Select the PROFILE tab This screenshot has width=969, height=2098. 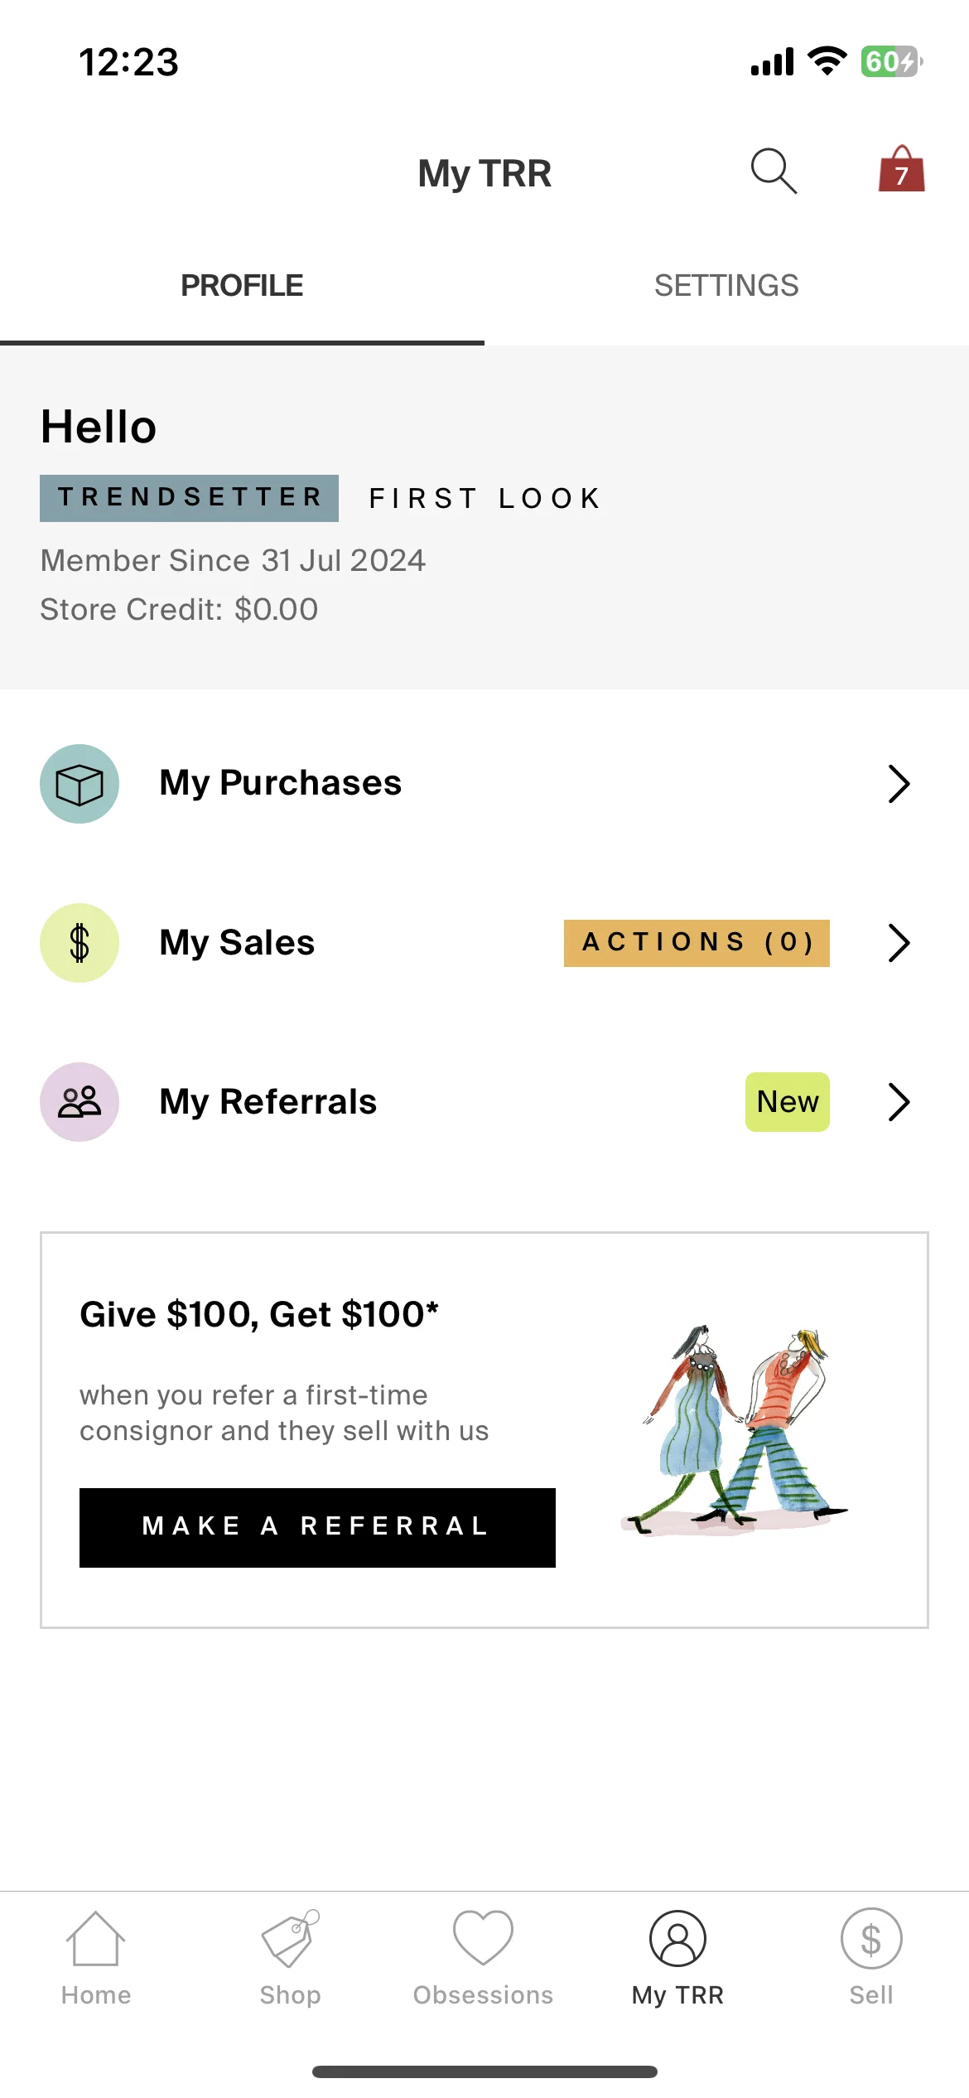pos(242,286)
